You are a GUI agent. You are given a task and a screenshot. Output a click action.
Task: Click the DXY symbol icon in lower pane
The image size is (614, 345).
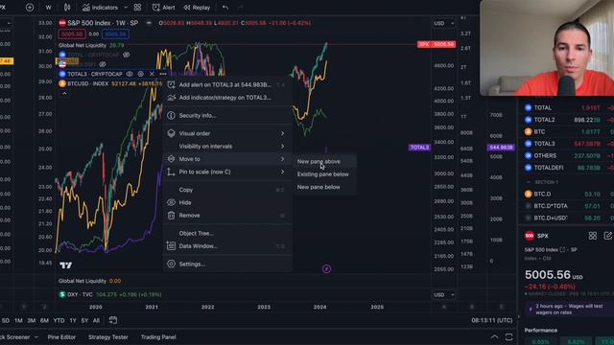coord(61,294)
